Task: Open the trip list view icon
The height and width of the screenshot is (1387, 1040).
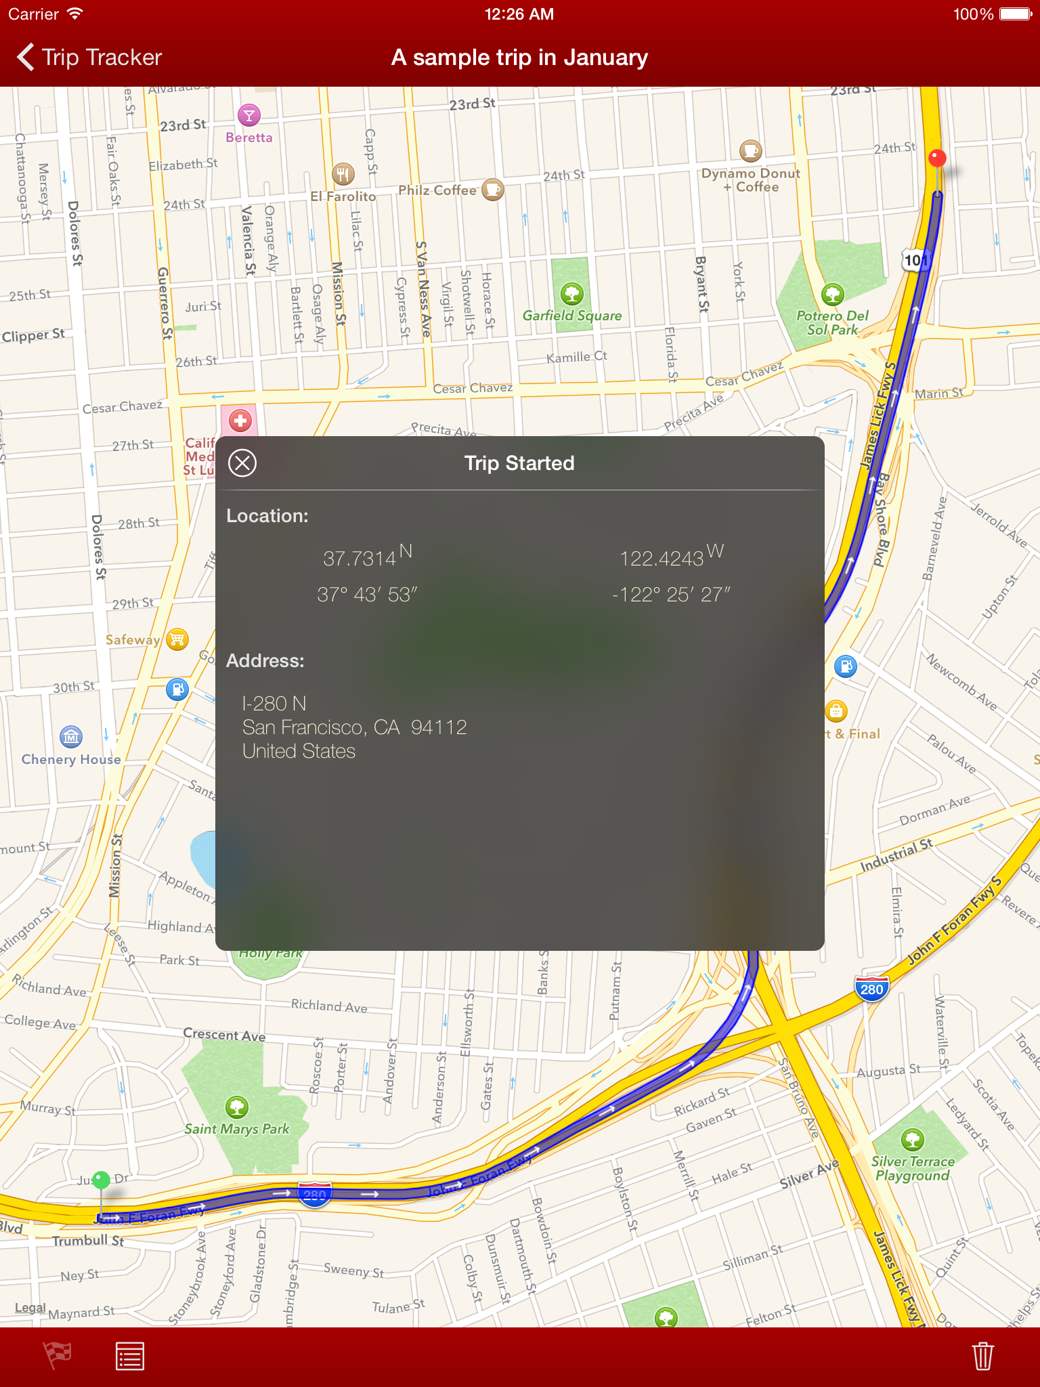Action: (129, 1356)
